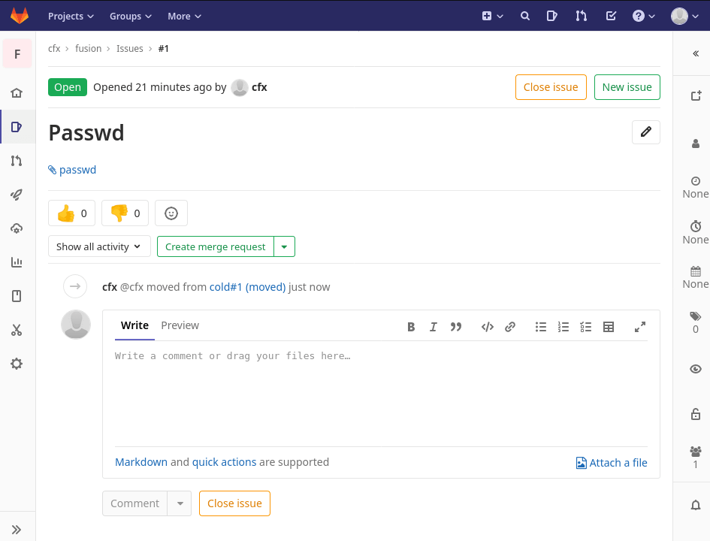This screenshot has height=541, width=710.
Task: Open the Show all activity dropdown
Action: point(98,246)
